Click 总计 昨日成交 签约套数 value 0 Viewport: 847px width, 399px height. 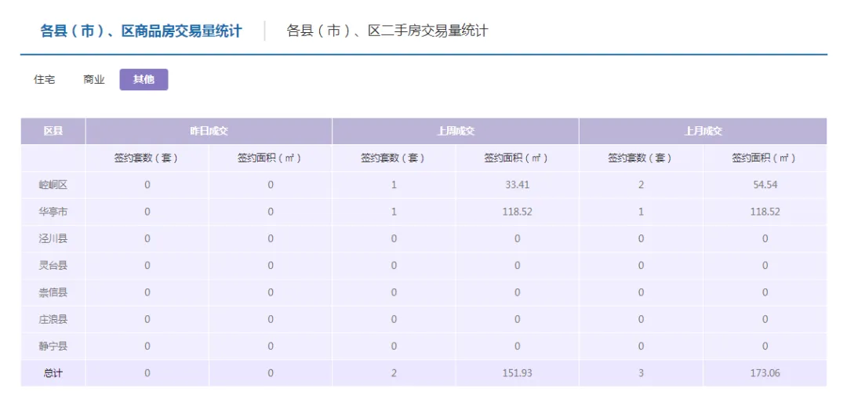pyautogui.click(x=147, y=373)
